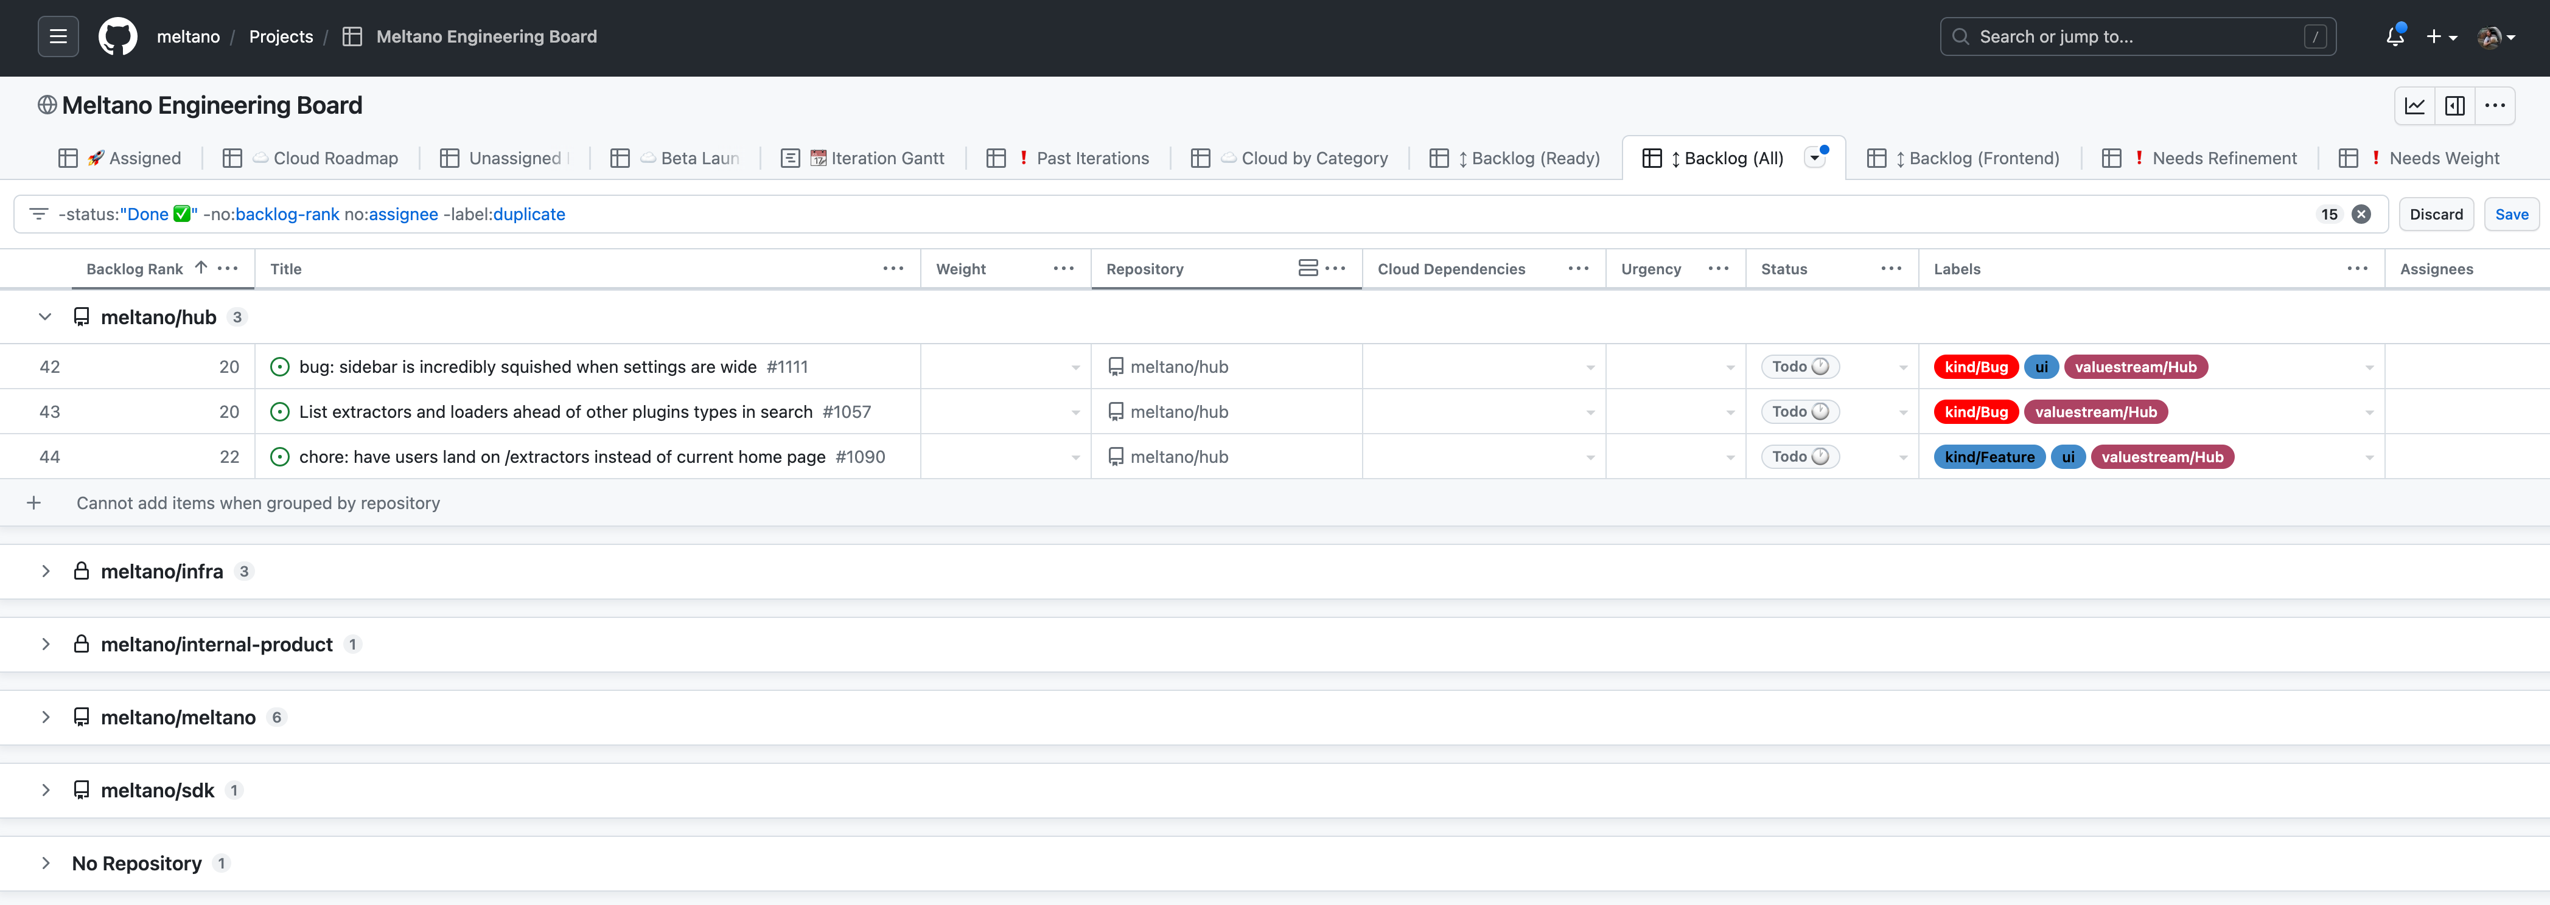This screenshot has height=905, width=2550.
Task: Collapse the meltano/hub group
Action: click(46, 316)
